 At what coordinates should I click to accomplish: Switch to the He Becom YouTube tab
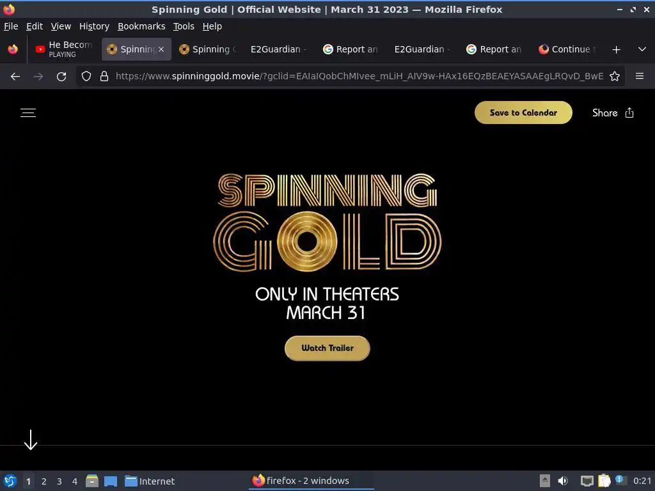[64, 49]
